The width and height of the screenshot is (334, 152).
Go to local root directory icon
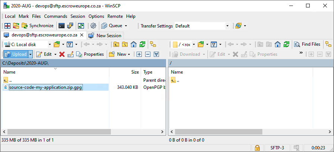[x=125, y=45]
